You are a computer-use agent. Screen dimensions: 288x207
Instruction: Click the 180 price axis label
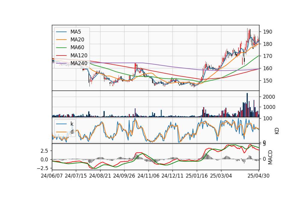267,44
